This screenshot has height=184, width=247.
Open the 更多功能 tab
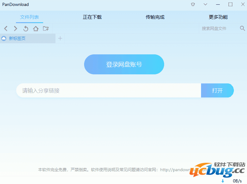tap(218, 17)
